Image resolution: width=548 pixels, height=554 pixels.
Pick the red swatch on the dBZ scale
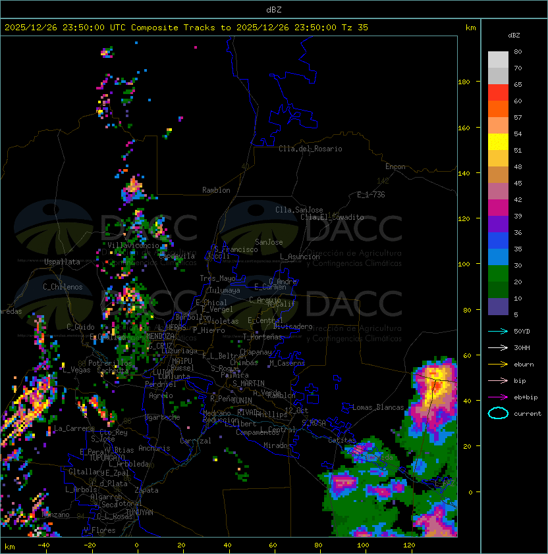(498, 93)
